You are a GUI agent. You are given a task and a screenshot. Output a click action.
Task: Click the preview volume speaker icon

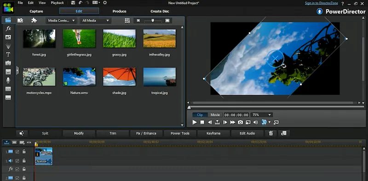click(256, 122)
